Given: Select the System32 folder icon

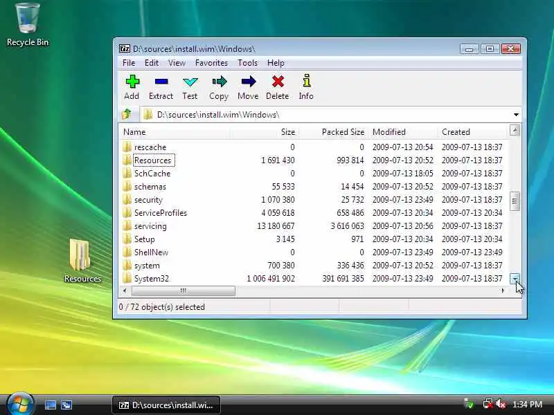Looking at the screenshot, I should pos(127,279).
